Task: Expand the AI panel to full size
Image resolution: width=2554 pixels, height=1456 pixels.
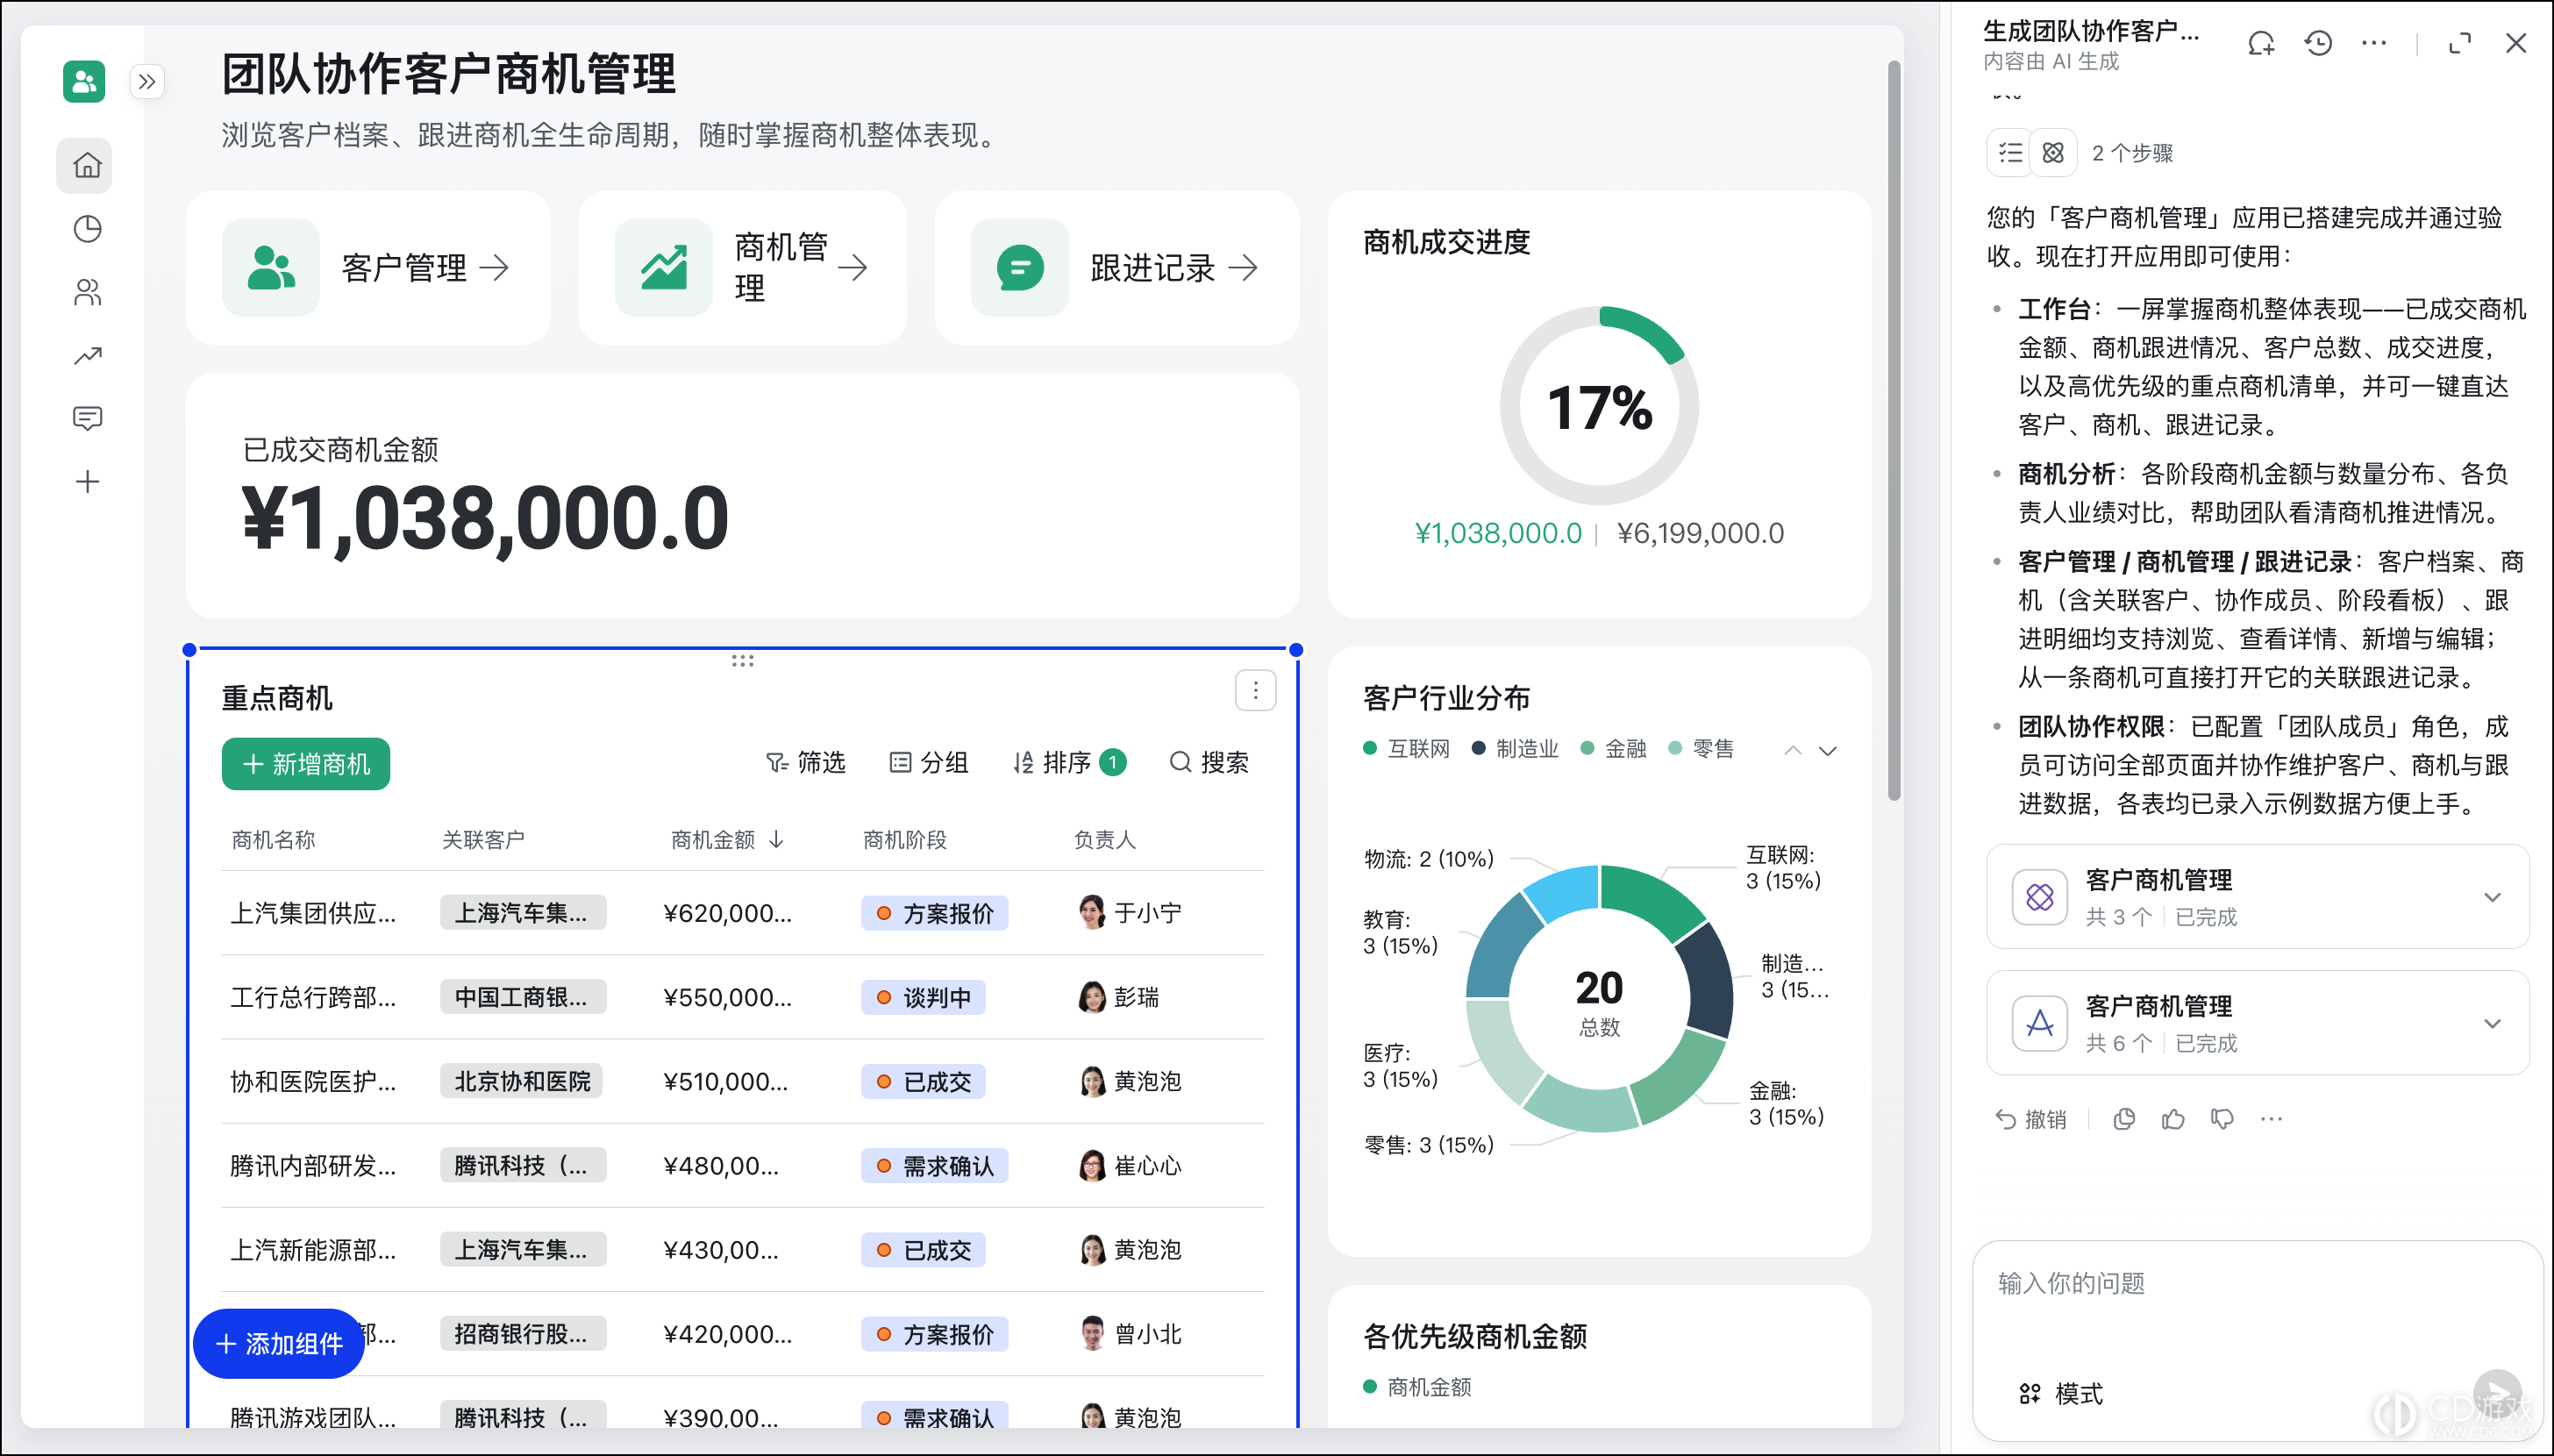Action: (2459, 43)
